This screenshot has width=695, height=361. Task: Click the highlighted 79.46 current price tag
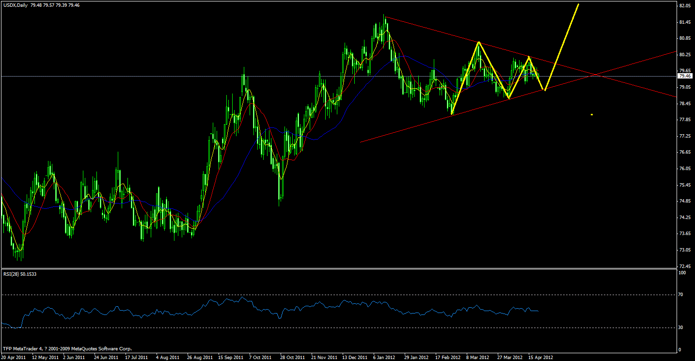coord(685,76)
